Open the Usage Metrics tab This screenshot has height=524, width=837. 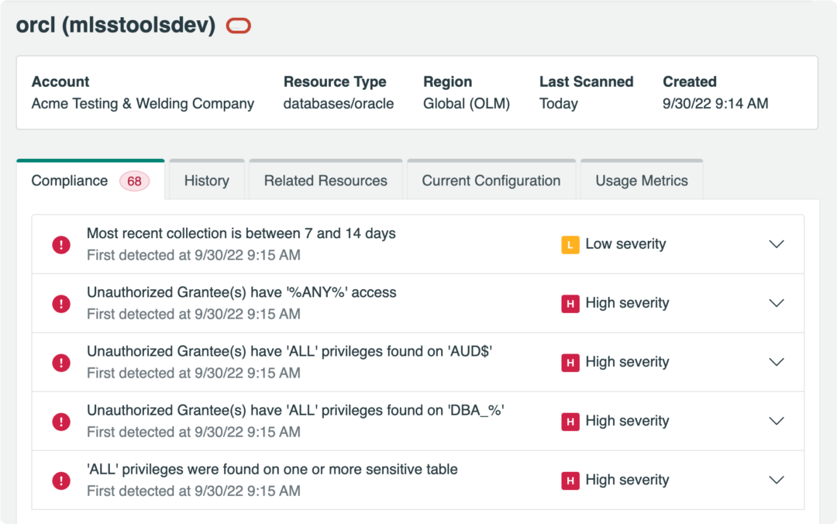point(641,180)
